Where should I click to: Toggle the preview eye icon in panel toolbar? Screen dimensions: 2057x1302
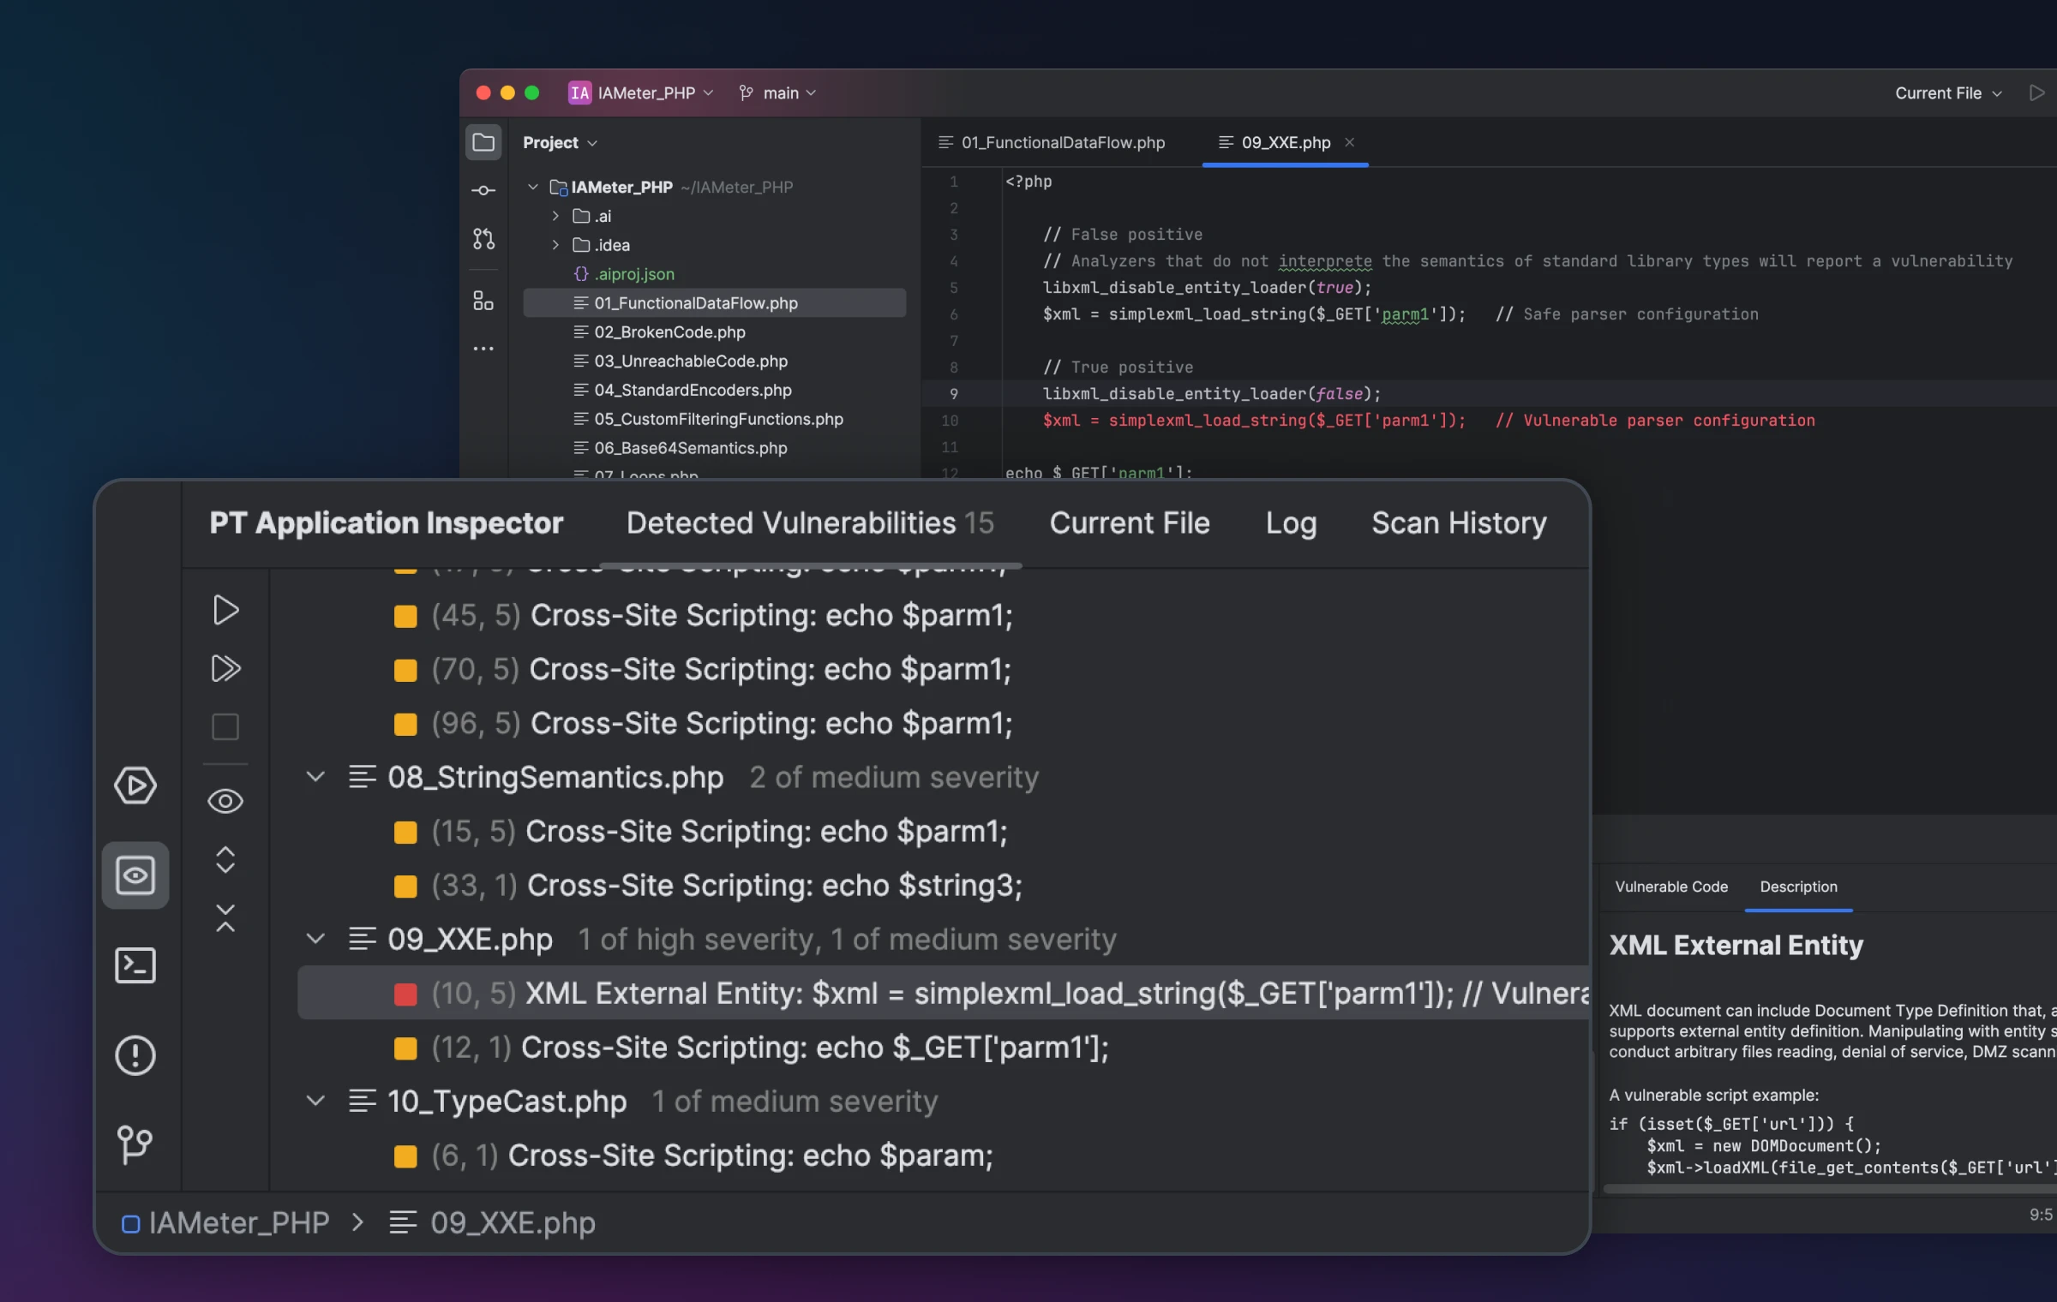coord(225,801)
